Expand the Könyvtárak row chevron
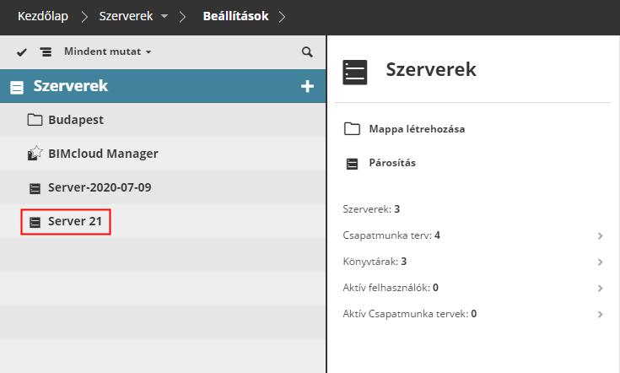Screen dimensions: 620x373 [600, 262]
